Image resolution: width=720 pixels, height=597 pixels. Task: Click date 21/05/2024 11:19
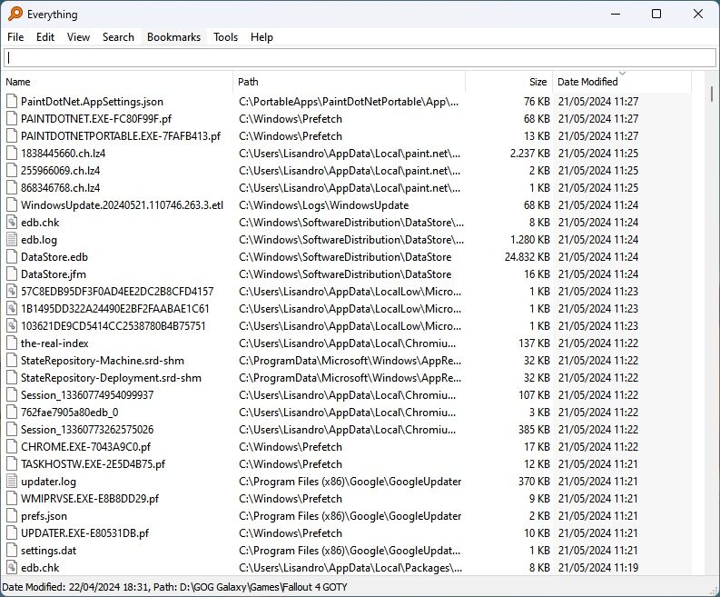[598, 568]
